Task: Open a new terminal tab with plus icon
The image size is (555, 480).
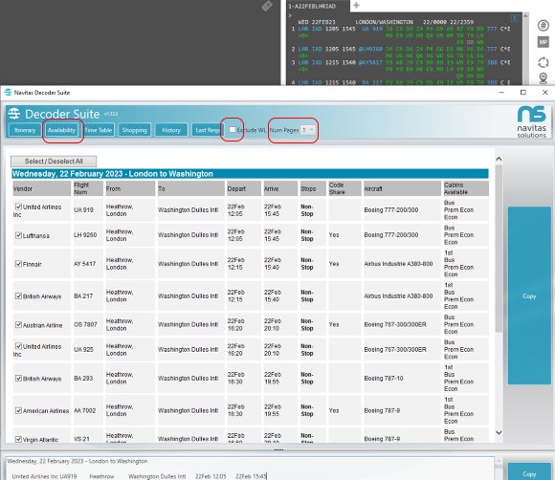Action: 356,6
